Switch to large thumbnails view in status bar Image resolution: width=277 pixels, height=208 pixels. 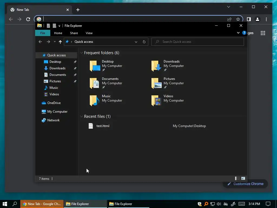coord(243,178)
